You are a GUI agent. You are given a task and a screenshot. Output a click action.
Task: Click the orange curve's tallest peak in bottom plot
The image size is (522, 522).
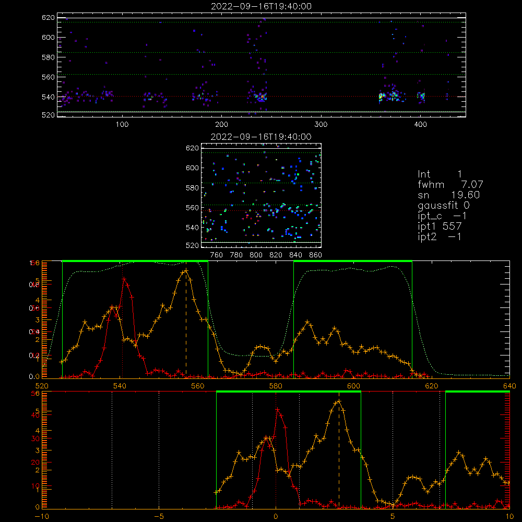[339, 401]
